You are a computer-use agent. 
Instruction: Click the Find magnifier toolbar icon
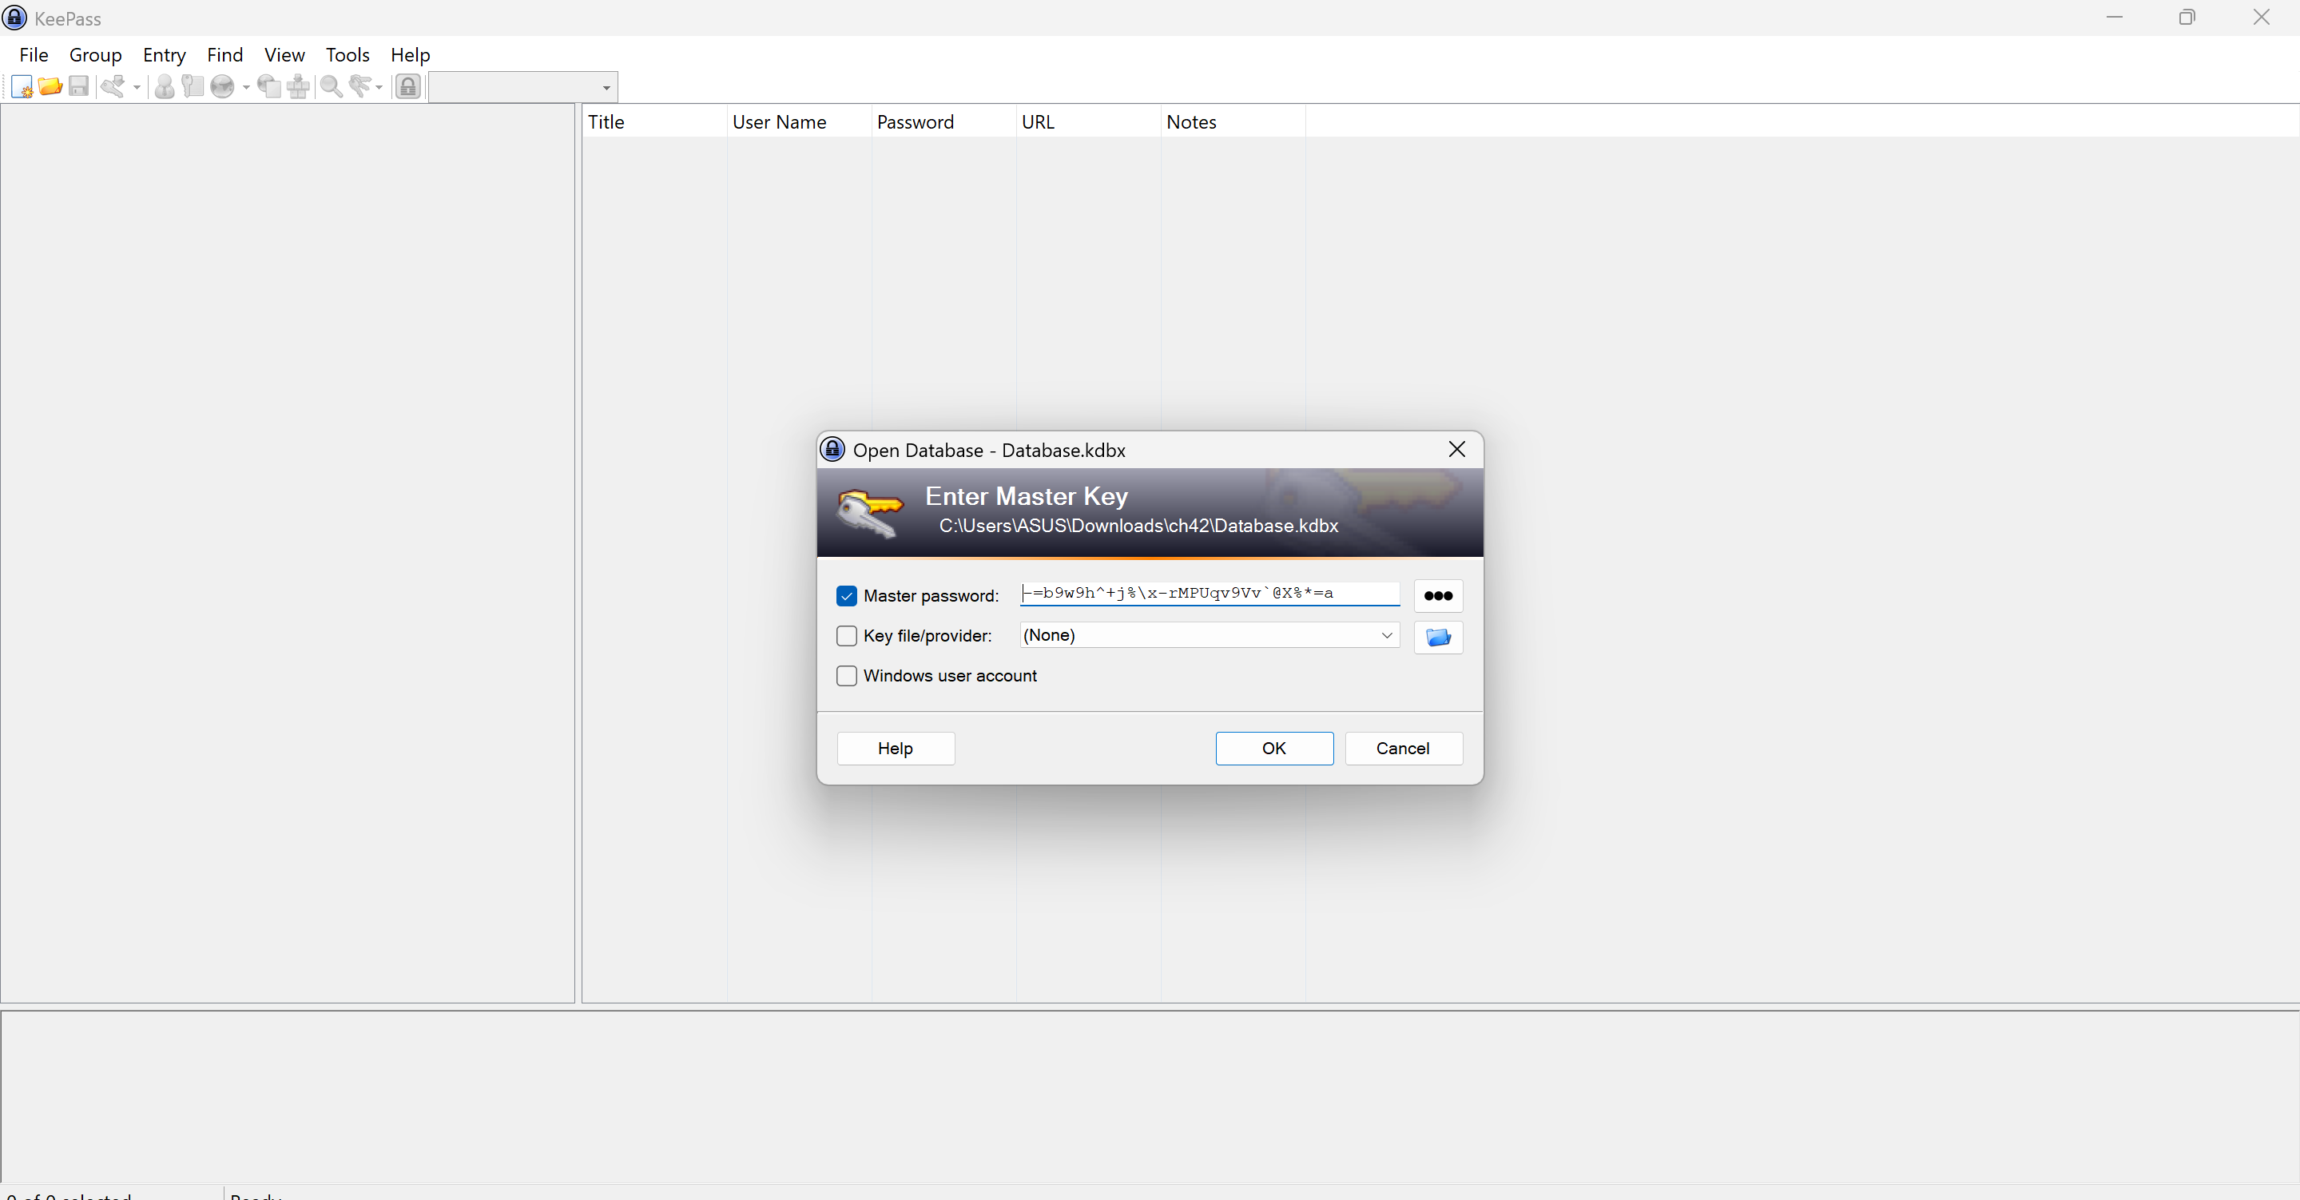pyautogui.click(x=331, y=86)
